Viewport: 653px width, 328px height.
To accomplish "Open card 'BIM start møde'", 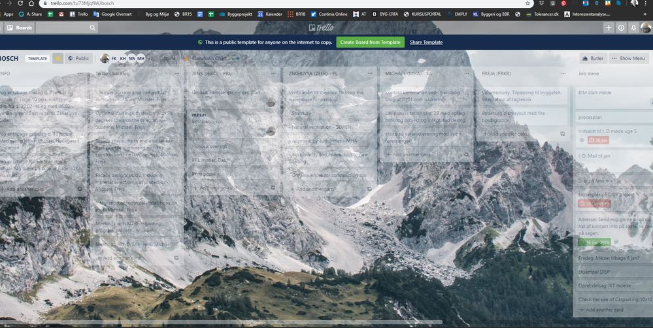I will pos(614,98).
